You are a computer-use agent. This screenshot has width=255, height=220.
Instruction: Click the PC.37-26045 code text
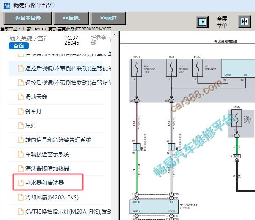tap(72, 40)
